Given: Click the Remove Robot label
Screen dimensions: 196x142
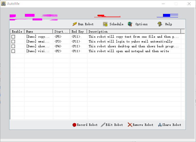Looking at the screenshot, I should click(143, 125).
